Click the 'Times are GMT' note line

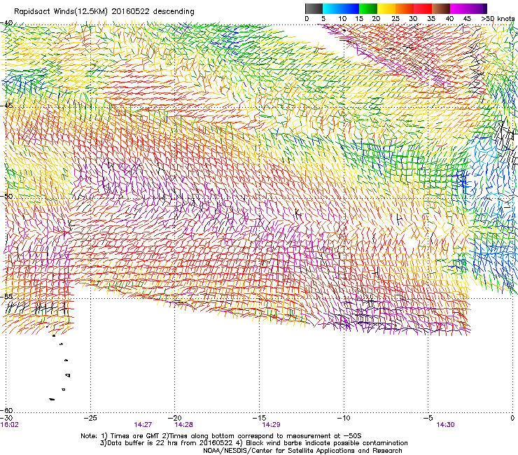coord(221,436)
